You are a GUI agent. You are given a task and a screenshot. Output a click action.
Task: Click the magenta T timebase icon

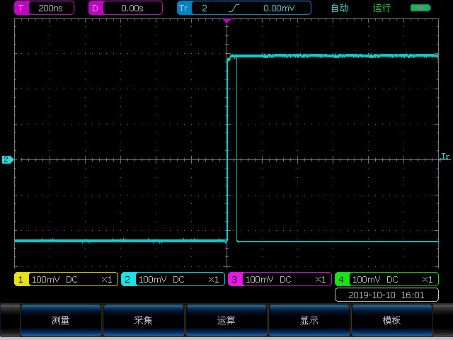21,8
